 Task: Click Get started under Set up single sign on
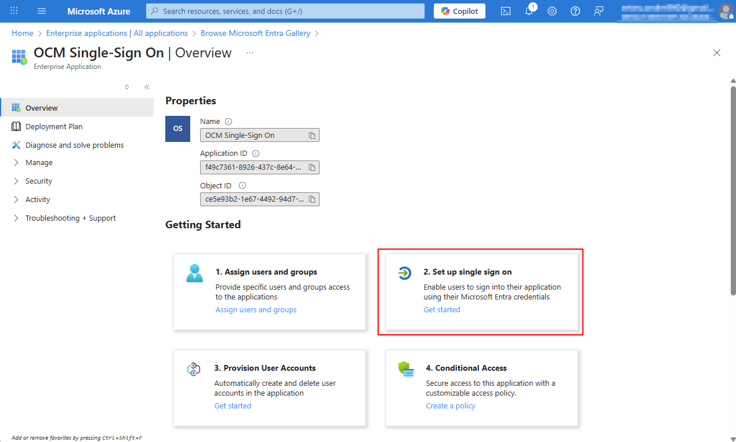pyautogui.click(x=442, y=310)
